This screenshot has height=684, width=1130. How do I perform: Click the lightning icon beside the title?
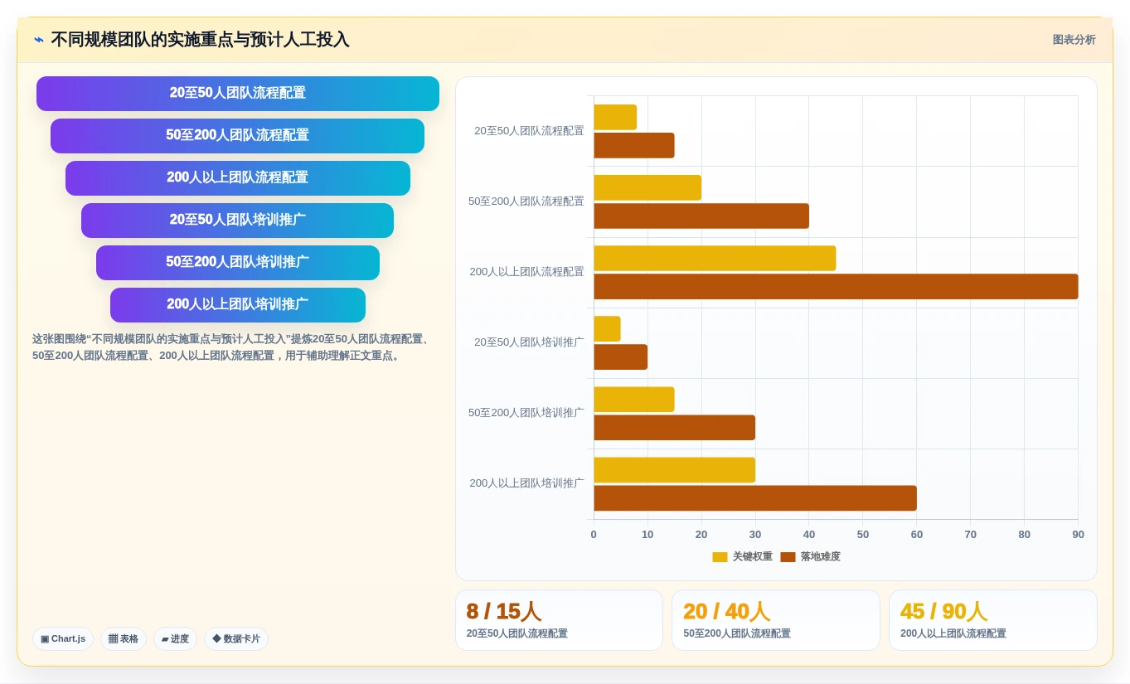click(39, 40)
